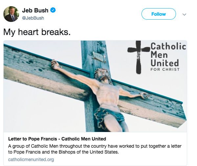Click Jeb Bush's profile avatar photo
Viewport: 197px width, 166px height.
[11, 14]
